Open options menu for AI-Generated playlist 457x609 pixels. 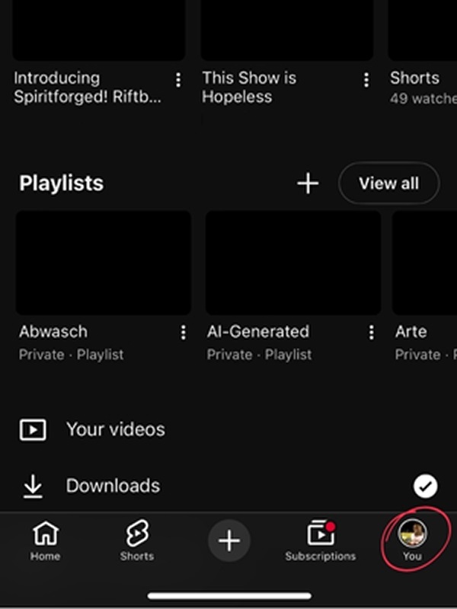(x=371, y=333)
